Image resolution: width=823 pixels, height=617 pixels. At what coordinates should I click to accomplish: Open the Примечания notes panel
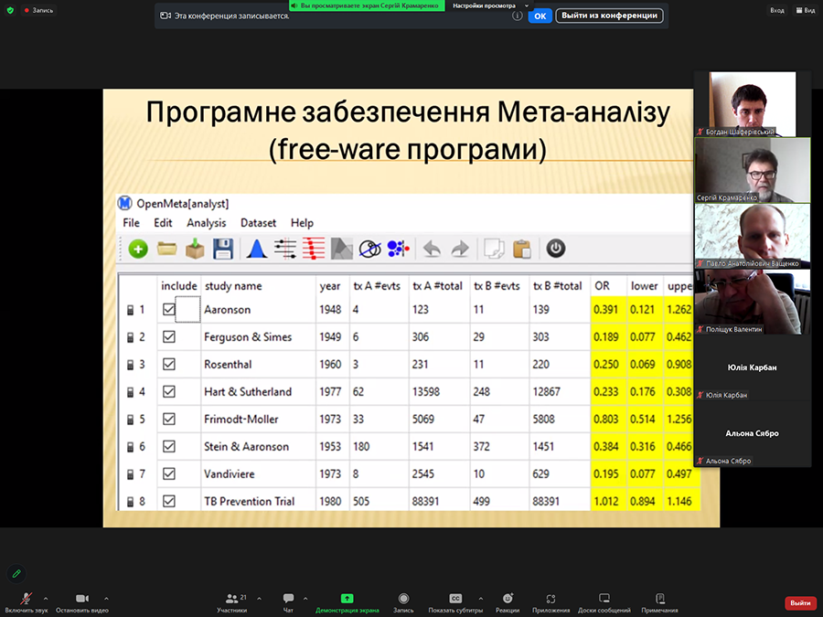point(659,602)
